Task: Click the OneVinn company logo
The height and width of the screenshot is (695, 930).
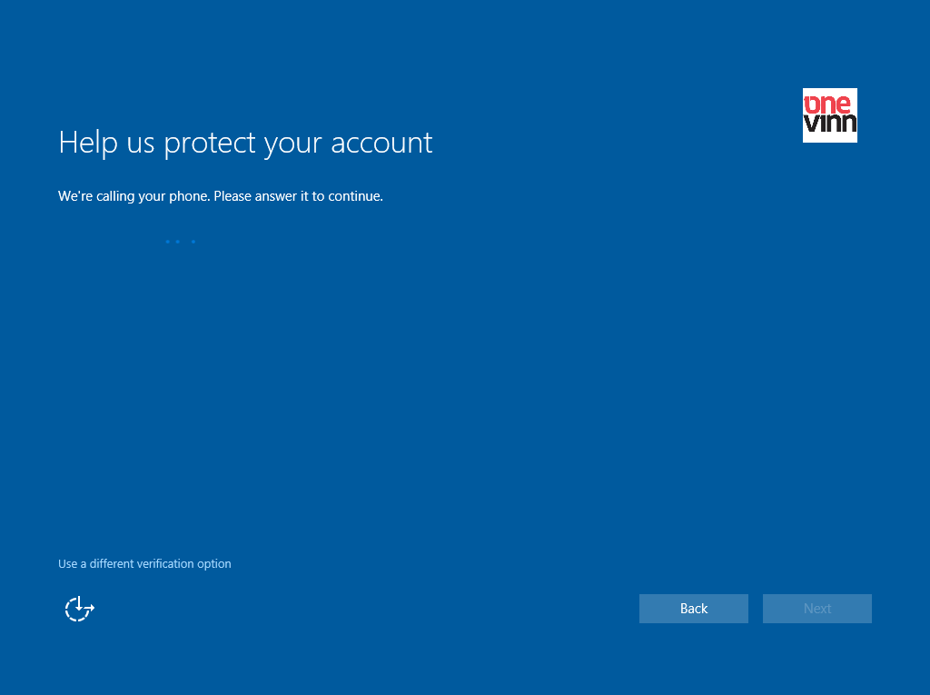Action: [x=829, y=115]
